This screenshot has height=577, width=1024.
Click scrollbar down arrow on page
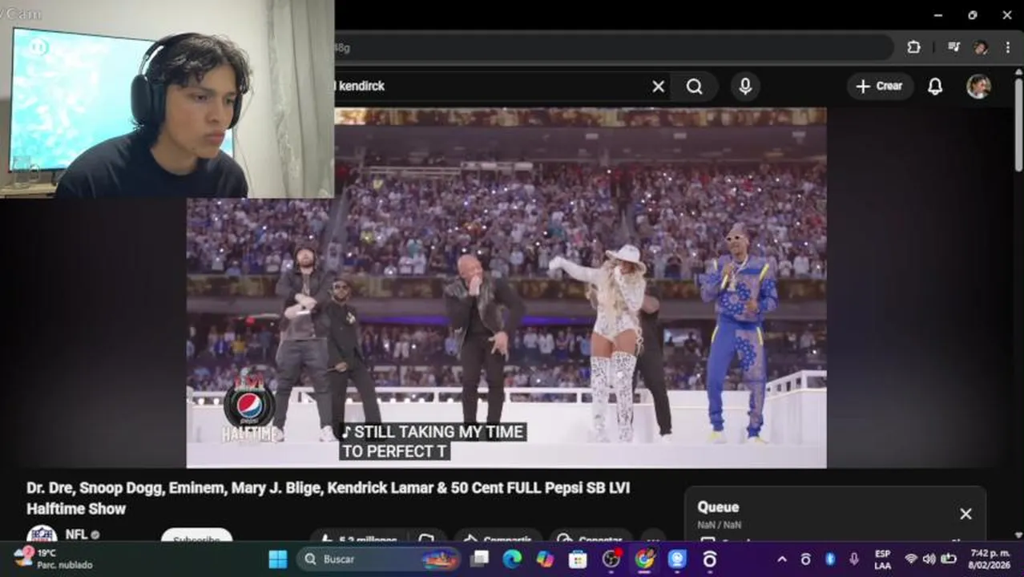coord(1018,535)
